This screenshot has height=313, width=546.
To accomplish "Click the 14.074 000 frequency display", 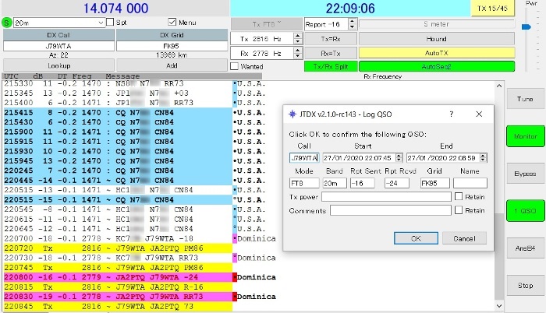I will pyautogui.click(x=115, y=9).
